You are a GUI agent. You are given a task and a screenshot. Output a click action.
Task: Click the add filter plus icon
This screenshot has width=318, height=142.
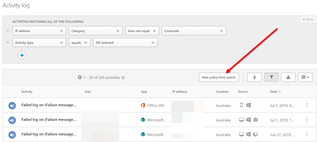22,55
